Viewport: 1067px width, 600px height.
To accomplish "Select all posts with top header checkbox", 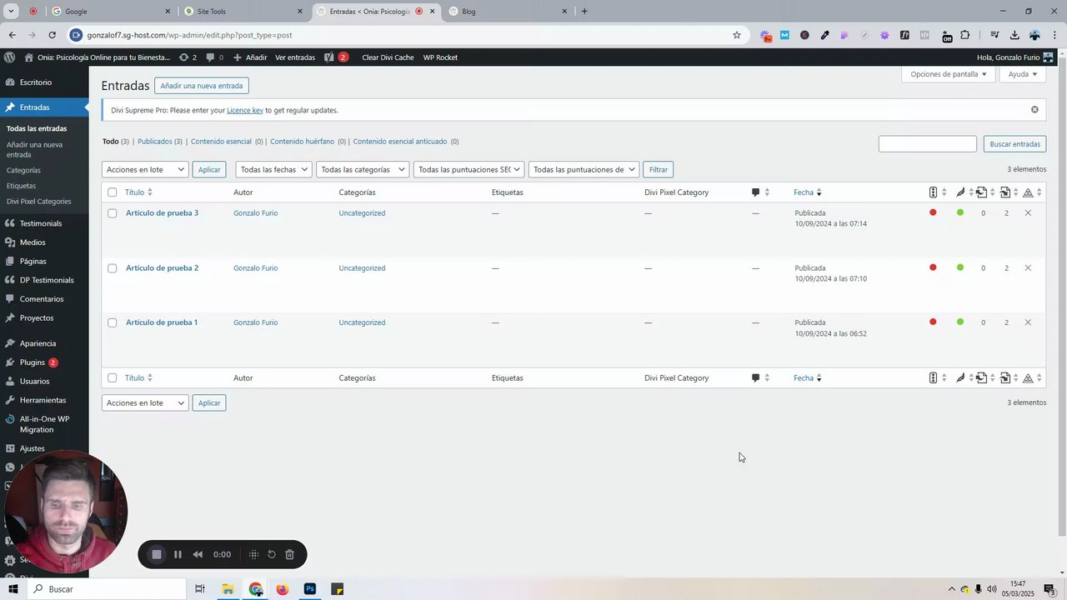I will point(113,192).
